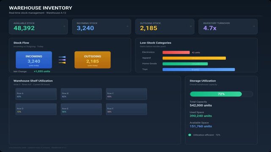Click the Low-Stock Categories heading
The height and width of the screenshot is (152, 271).
pyautogui.click(x=156, y=43)
